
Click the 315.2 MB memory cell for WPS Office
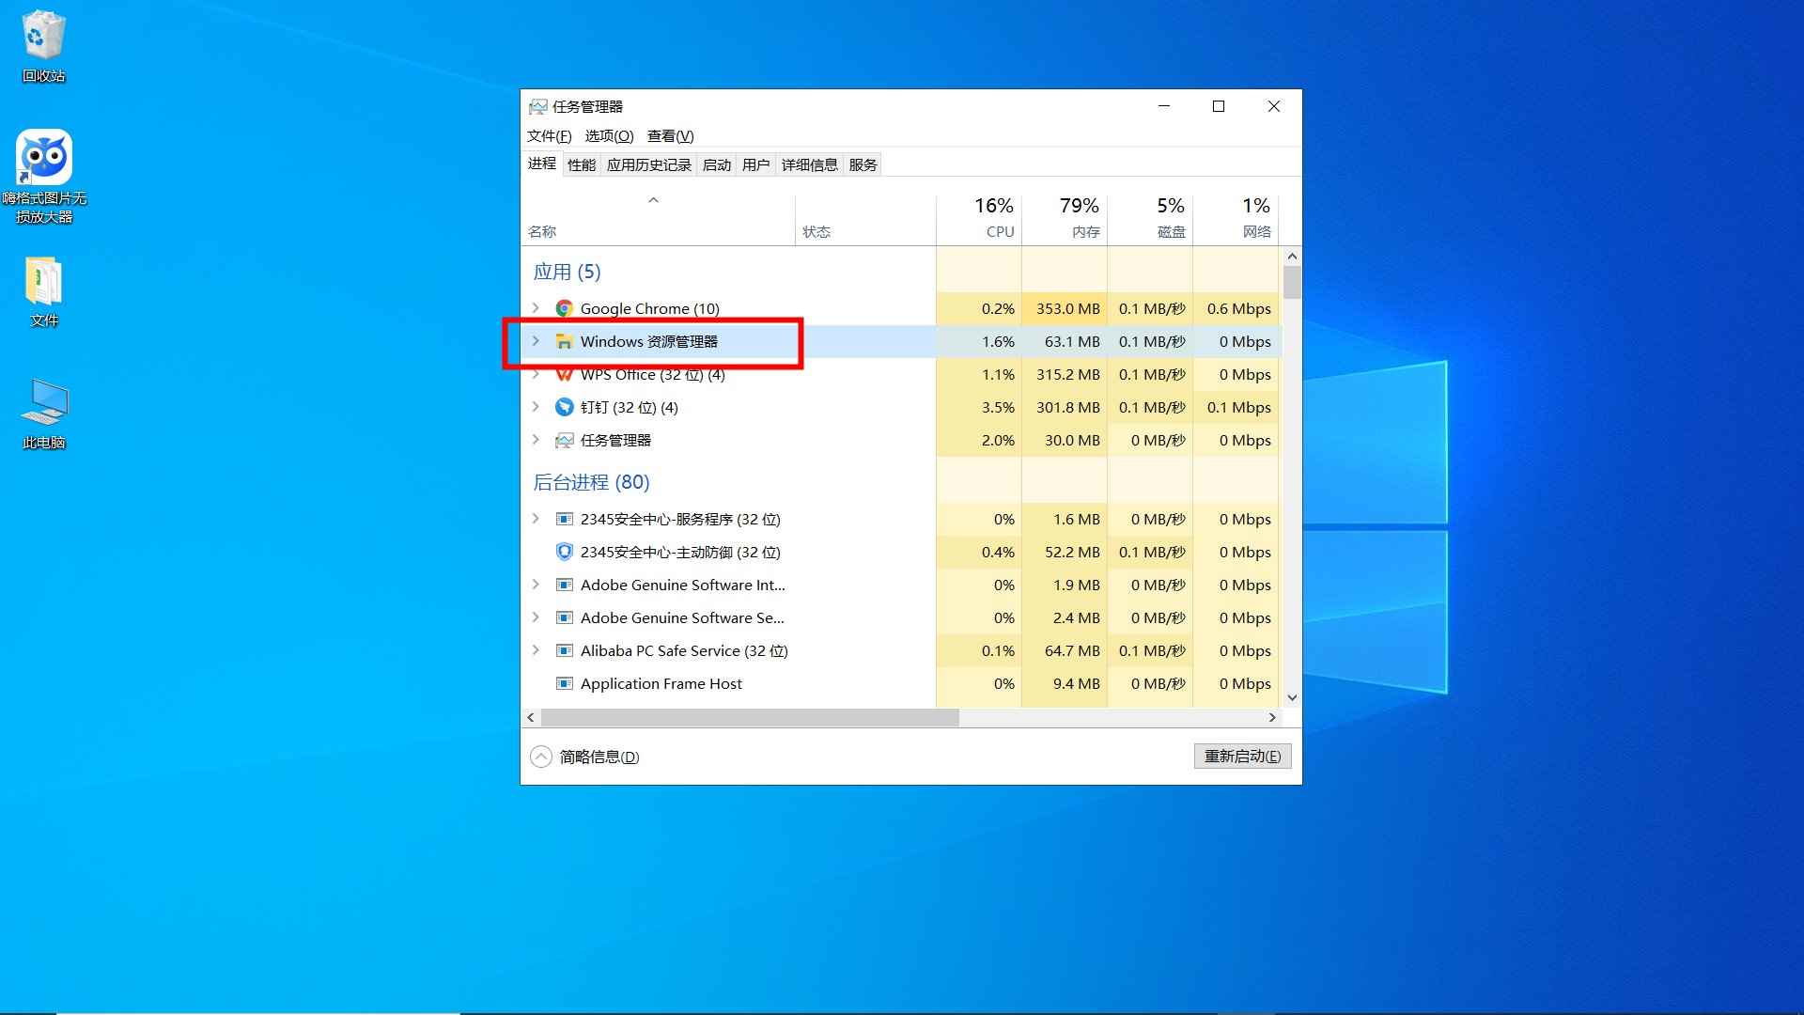pos(1065,374)
